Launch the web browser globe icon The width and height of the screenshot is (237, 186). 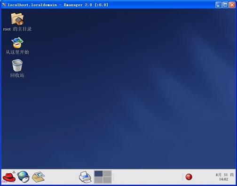pos(24,177)
